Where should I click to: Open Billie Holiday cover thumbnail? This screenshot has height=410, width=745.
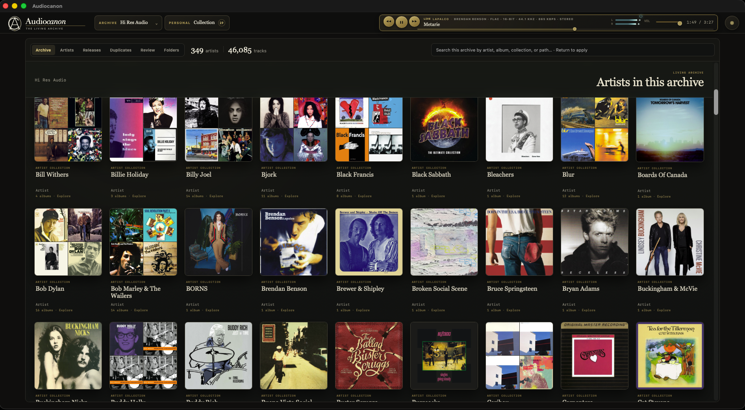tap(143, 129)
